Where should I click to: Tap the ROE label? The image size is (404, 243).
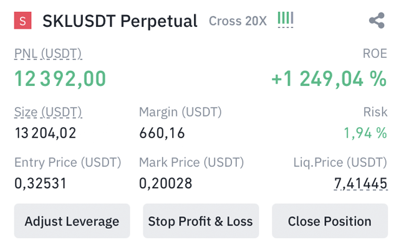(x=375, y=54)
